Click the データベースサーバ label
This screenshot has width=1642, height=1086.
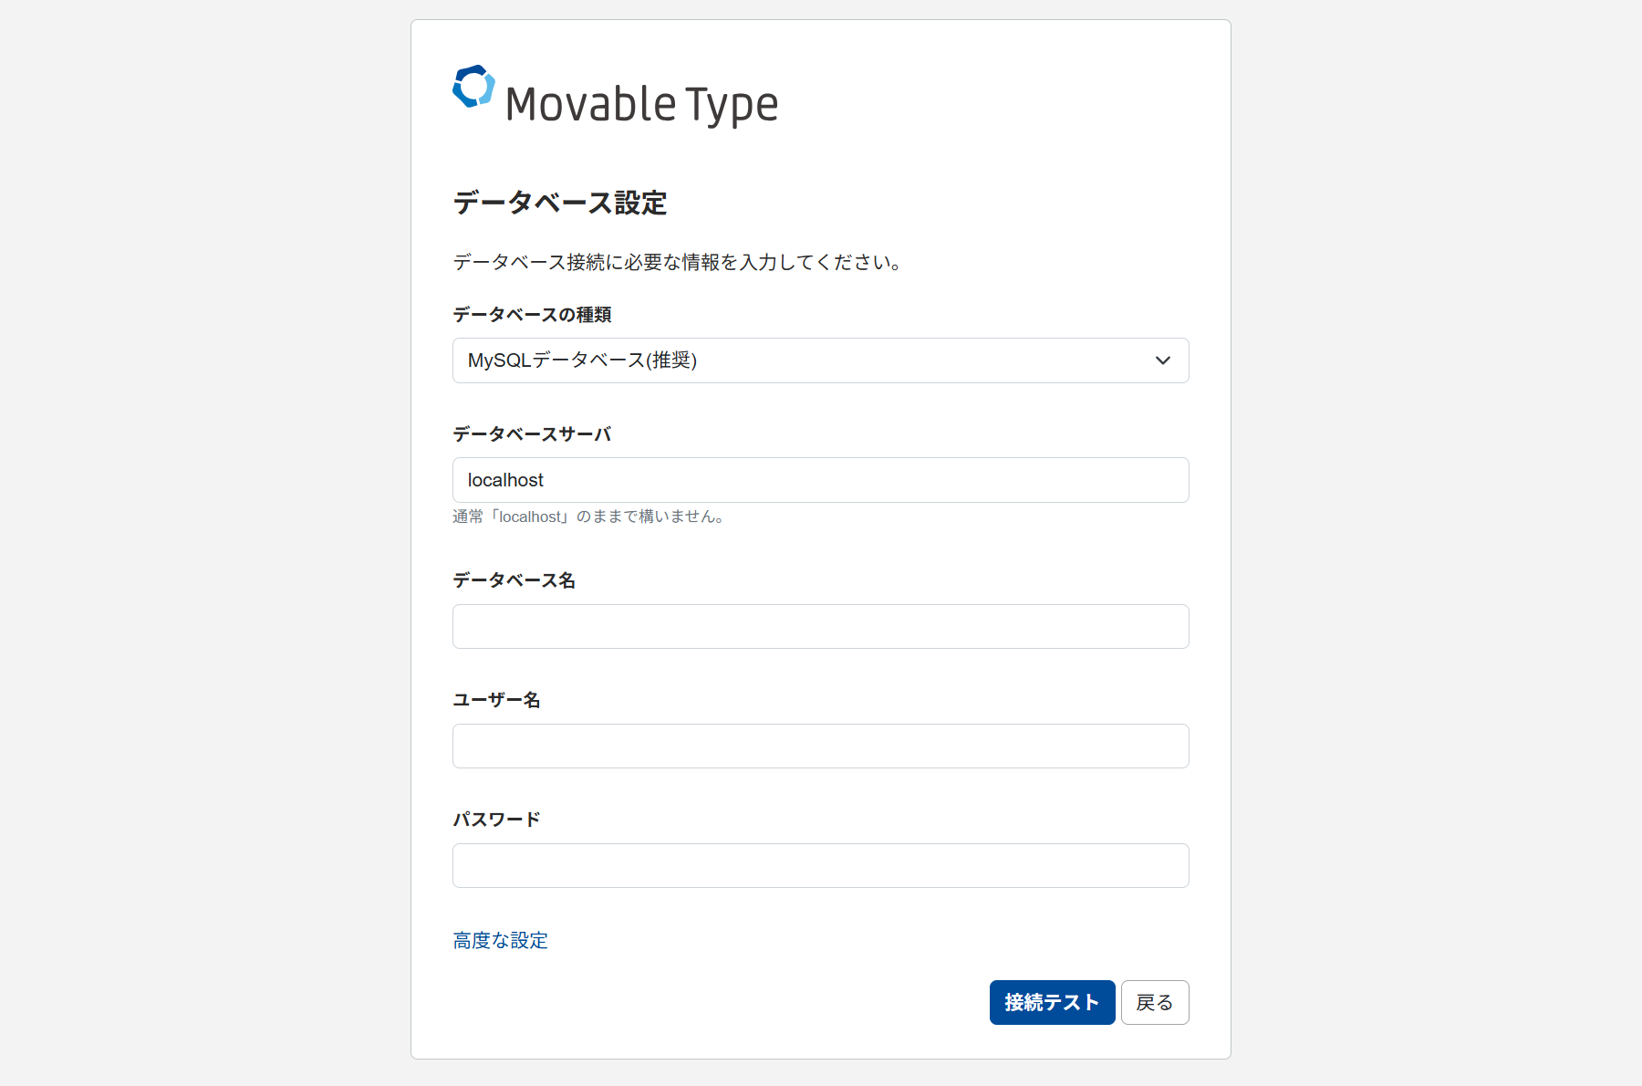(532, 434)
